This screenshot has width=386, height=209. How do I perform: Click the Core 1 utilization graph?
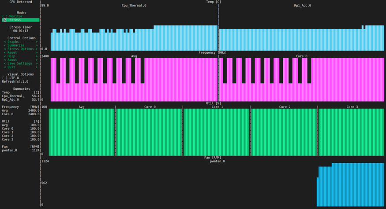click(x=217, y=132)
